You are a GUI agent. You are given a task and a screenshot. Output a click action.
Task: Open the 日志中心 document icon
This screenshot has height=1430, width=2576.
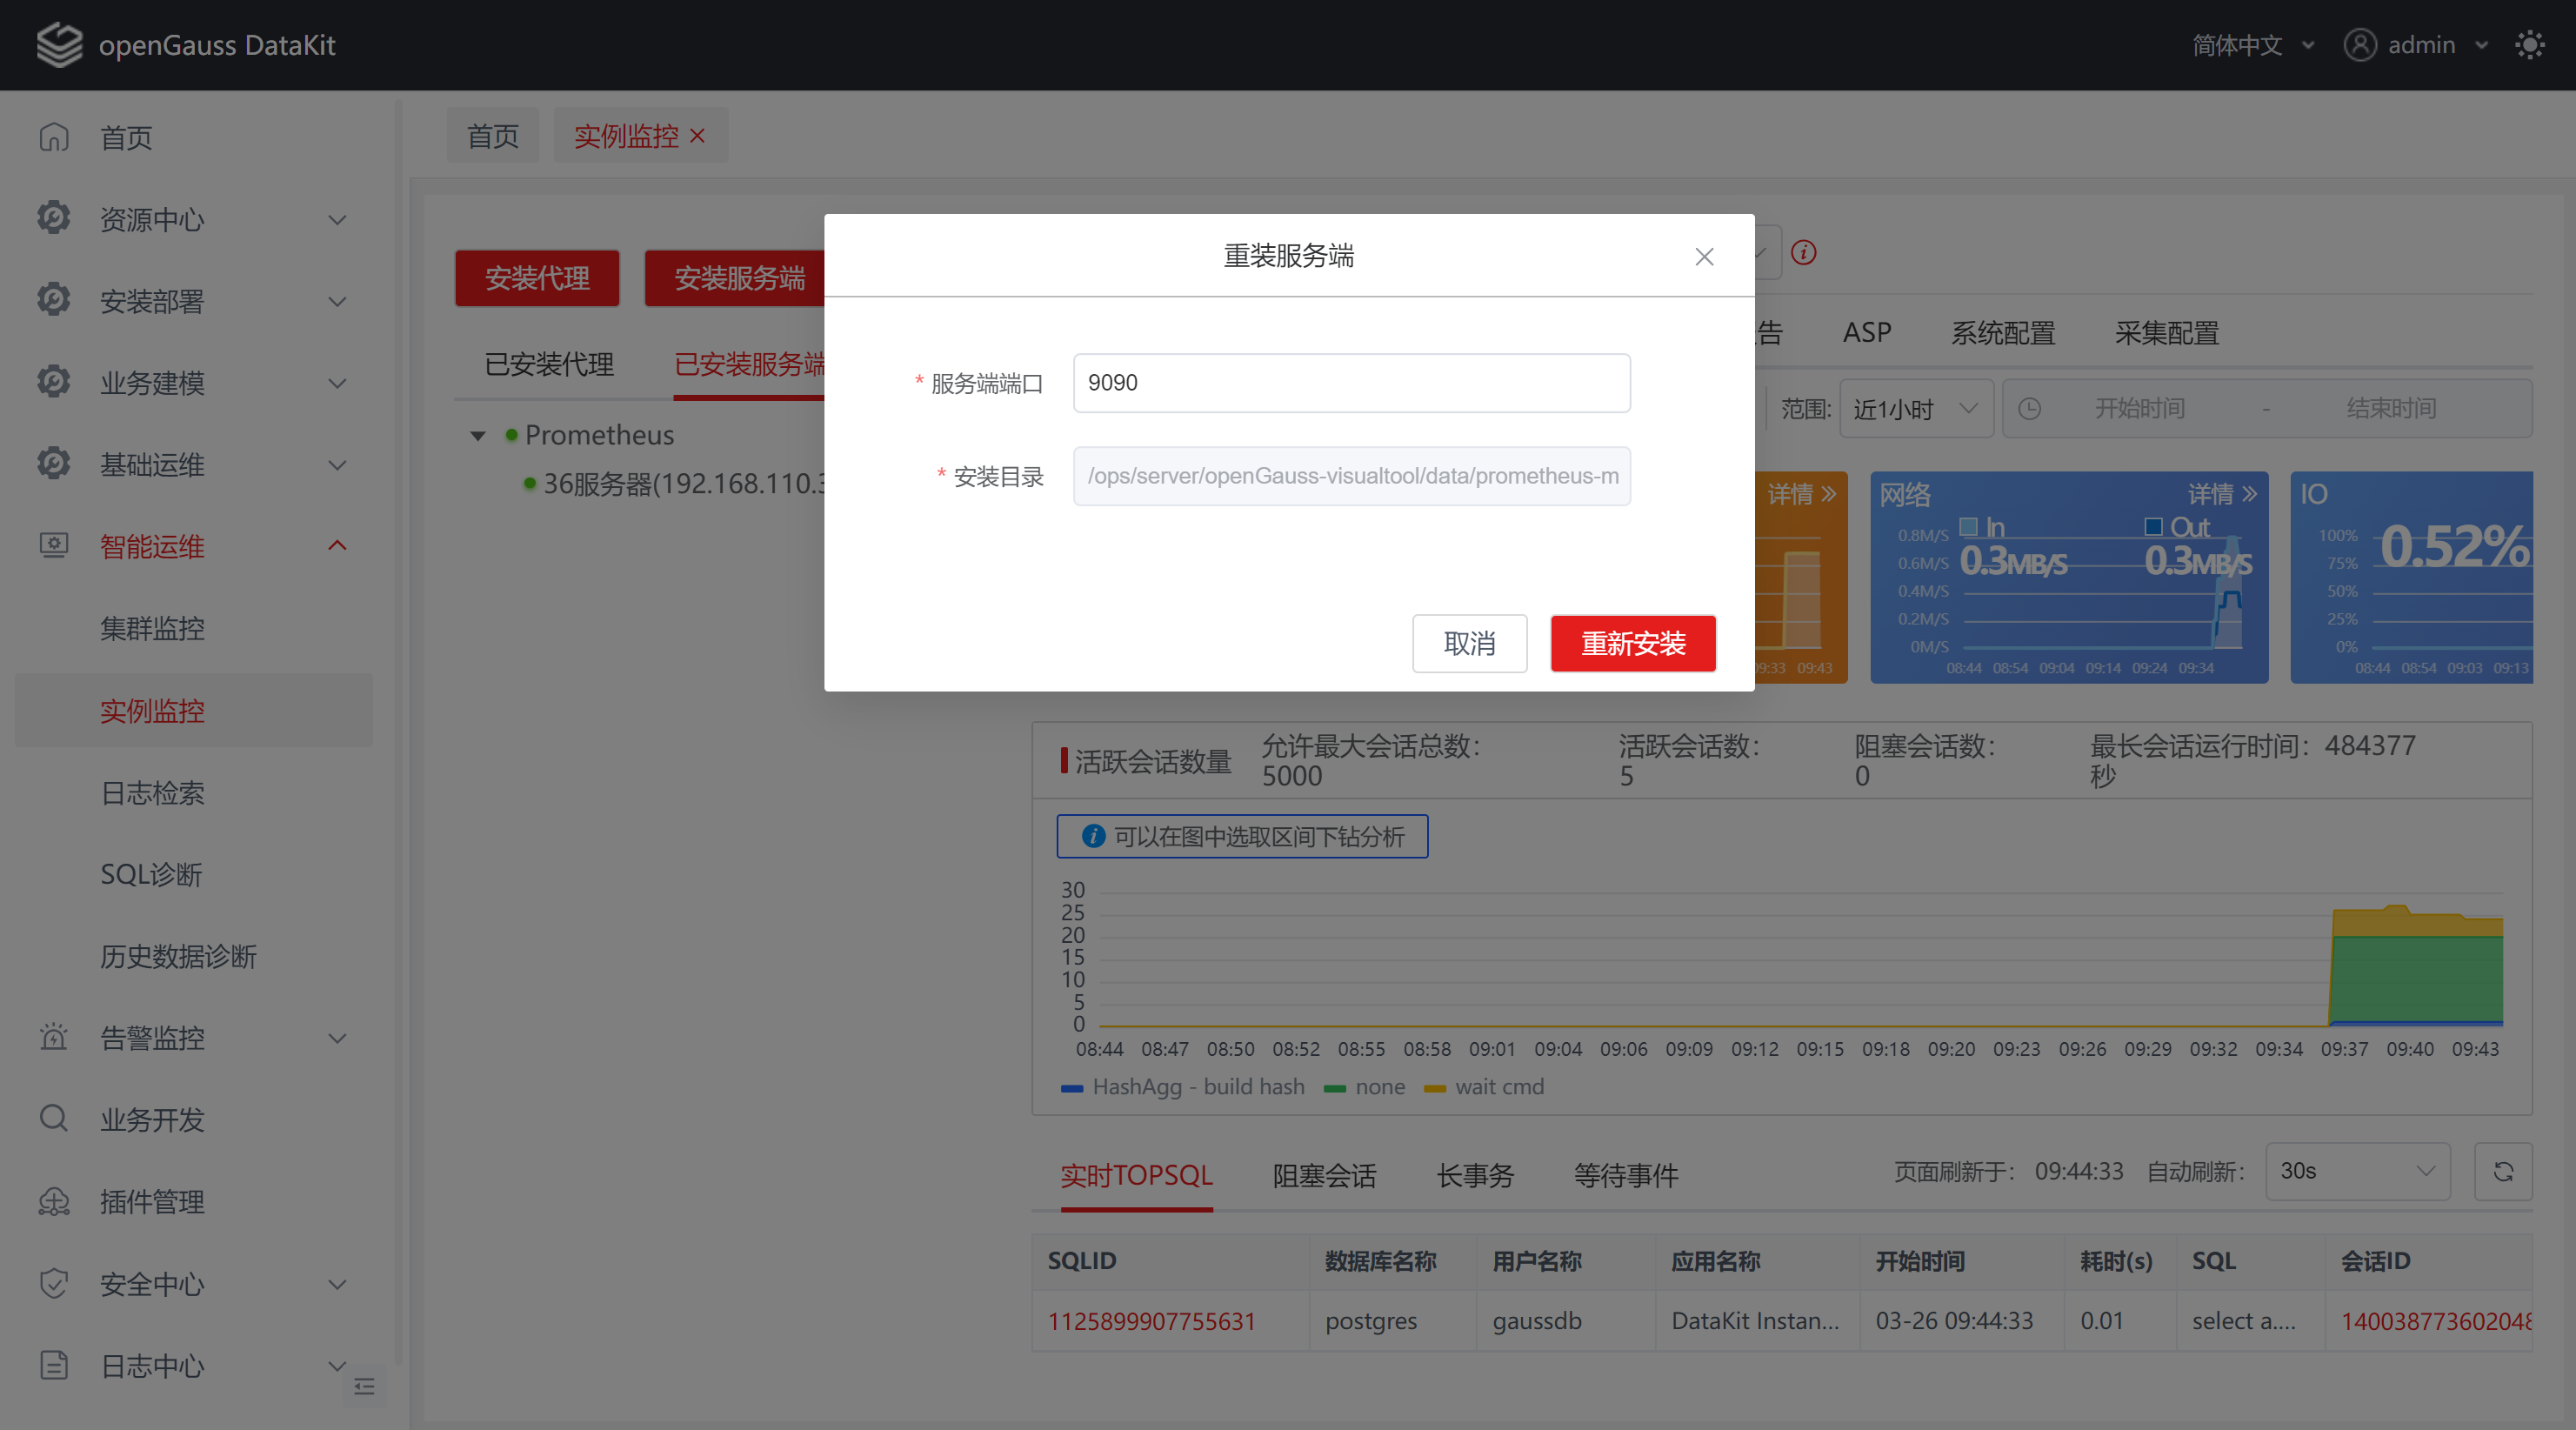coord(53,1366)
